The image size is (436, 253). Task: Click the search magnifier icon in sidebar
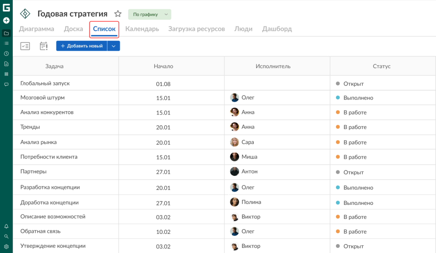point(6,236)
